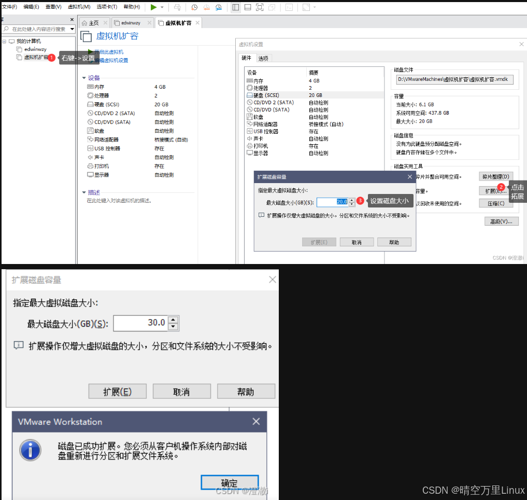Switch to 硬件 tab in settings dialog
The image size is (527, 500).
[246, 58]
